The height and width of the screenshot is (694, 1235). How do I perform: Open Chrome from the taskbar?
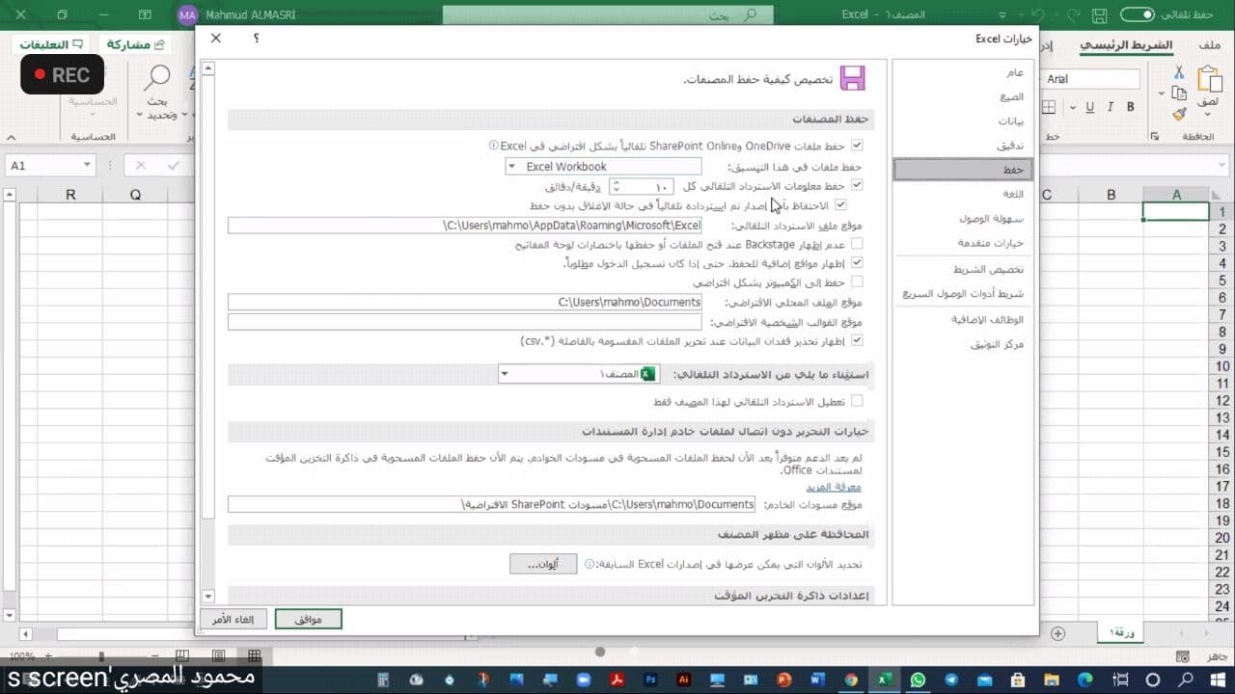pyautogui.click(x=850, y=680)
